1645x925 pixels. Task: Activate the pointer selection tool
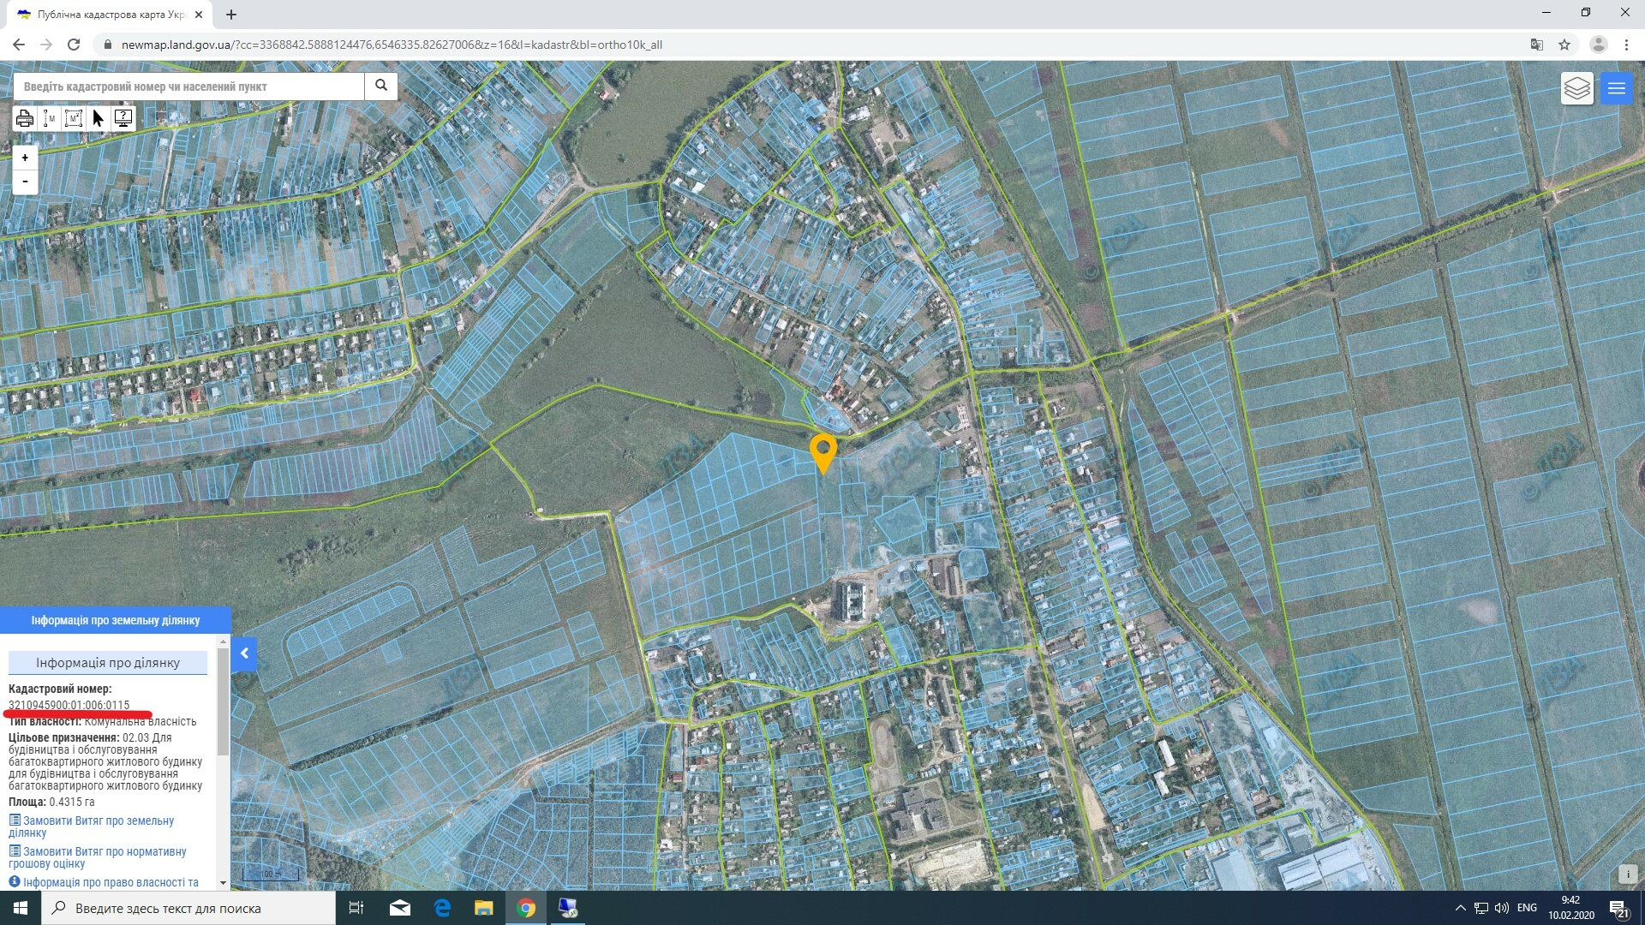[98, 118]
